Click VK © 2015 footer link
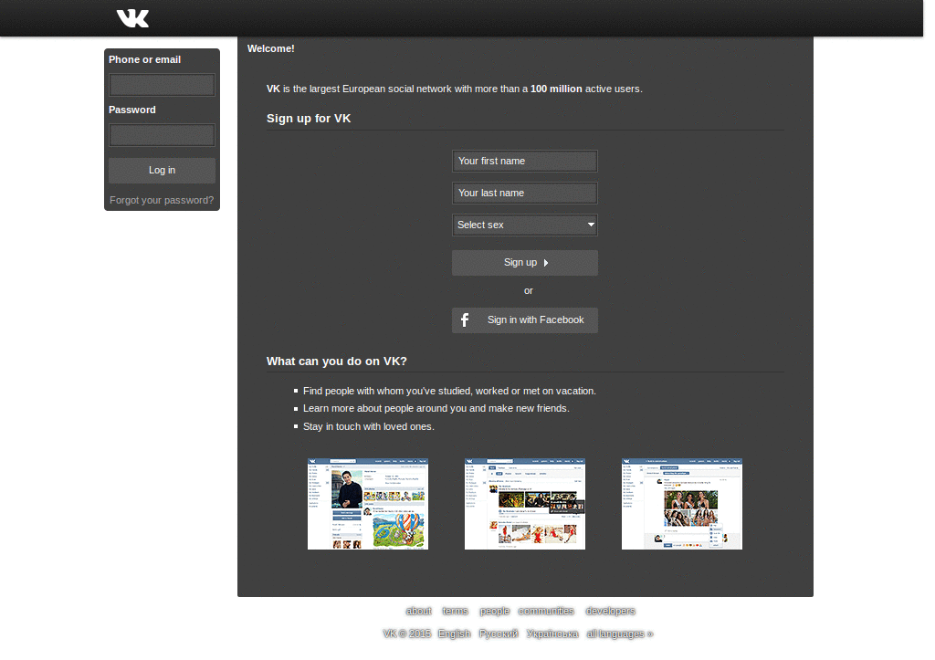This screenshot has width=935, height=660. pos(406,634)
